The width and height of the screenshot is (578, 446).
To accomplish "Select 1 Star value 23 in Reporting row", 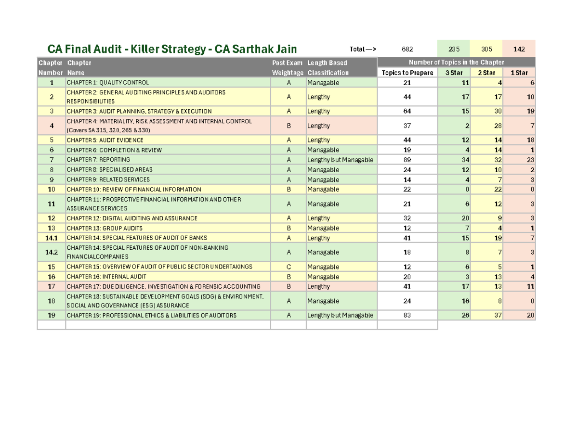I will coord(519,160).
